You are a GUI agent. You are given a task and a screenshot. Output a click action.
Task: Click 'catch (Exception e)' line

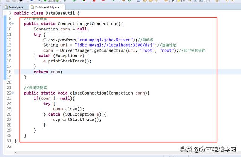tap(61, 56)
